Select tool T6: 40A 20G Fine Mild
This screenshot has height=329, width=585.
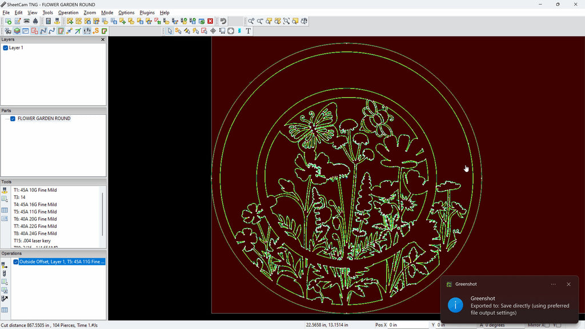(35, 219)
